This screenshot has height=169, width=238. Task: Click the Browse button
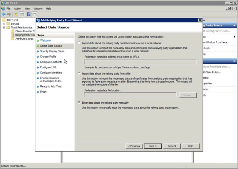[x=188, y=95]
